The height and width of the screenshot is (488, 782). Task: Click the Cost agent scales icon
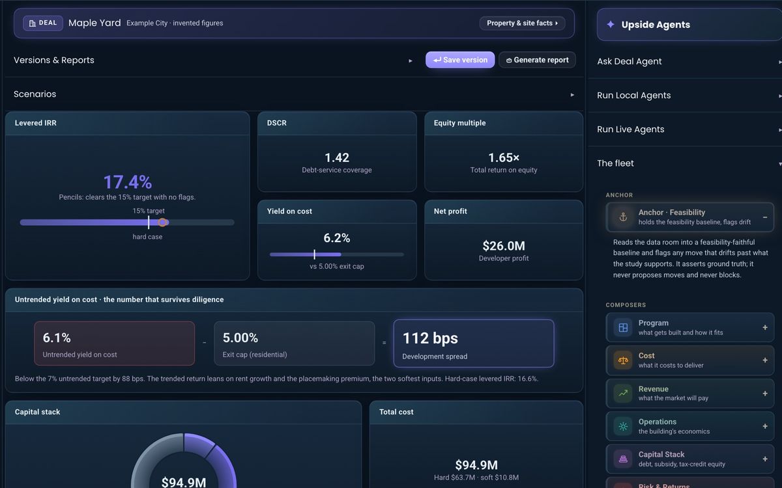tap(623, 360)
